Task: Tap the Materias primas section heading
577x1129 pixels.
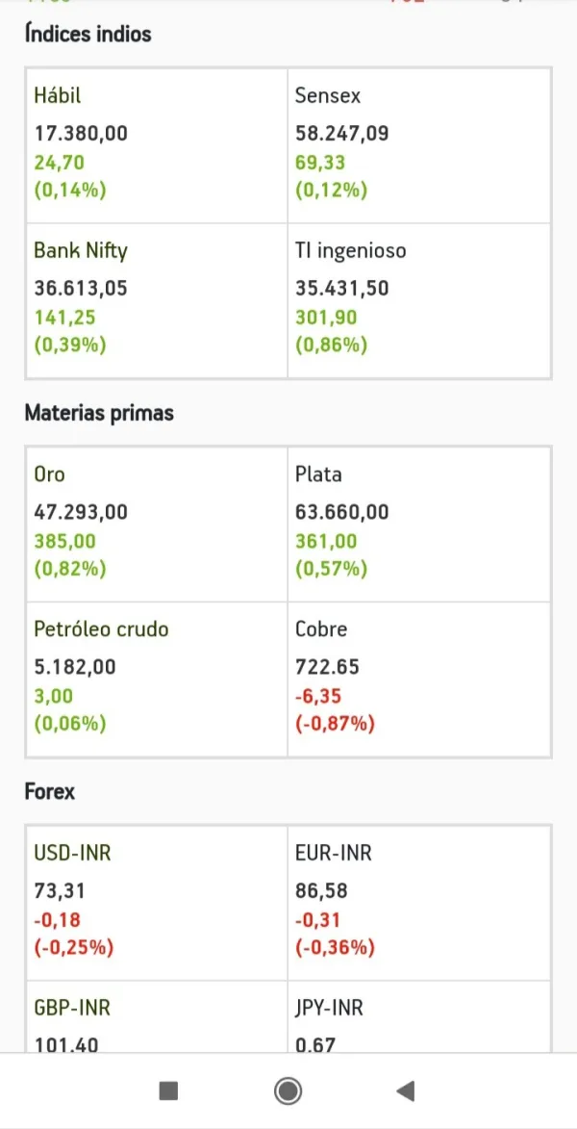Action: click(99, 413)
